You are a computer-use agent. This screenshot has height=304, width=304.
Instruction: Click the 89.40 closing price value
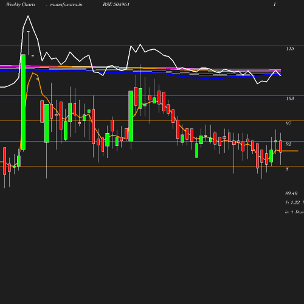tap(291, 193)
